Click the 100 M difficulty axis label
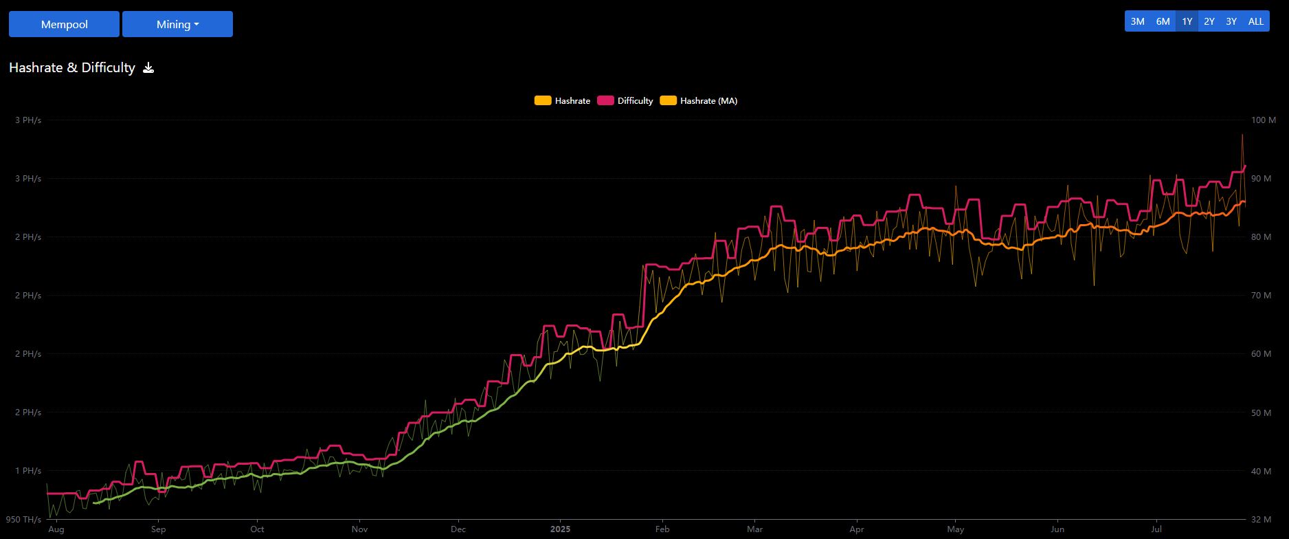This screenshot has width=1289, height=539. (1263, 120)
